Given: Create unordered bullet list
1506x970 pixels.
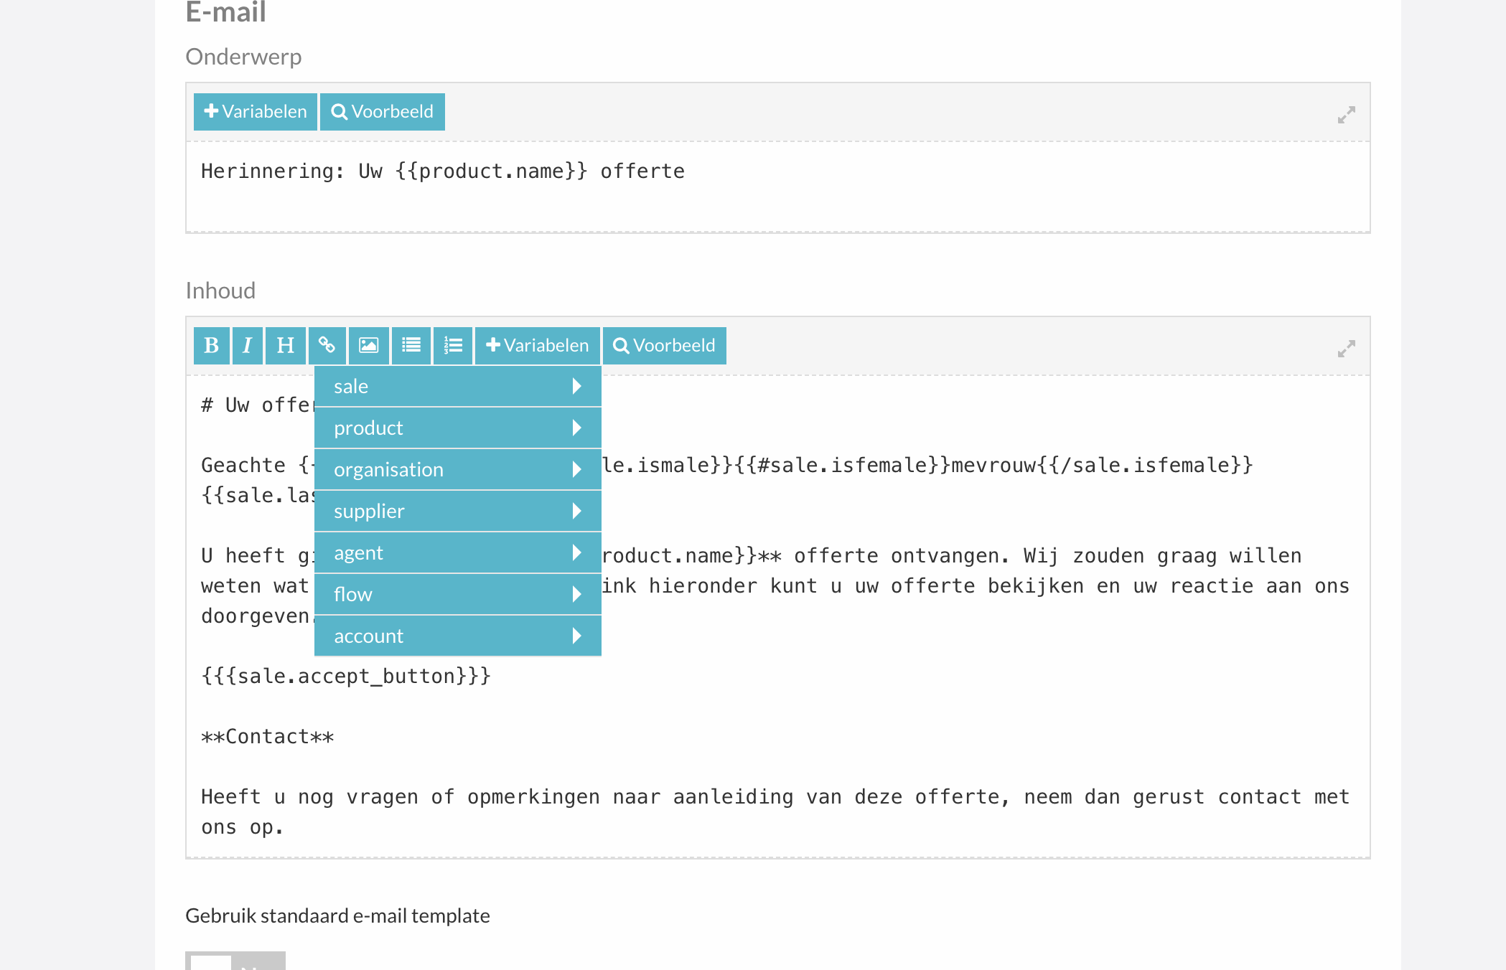Looking at the screenshot, I should pos(411,346).
